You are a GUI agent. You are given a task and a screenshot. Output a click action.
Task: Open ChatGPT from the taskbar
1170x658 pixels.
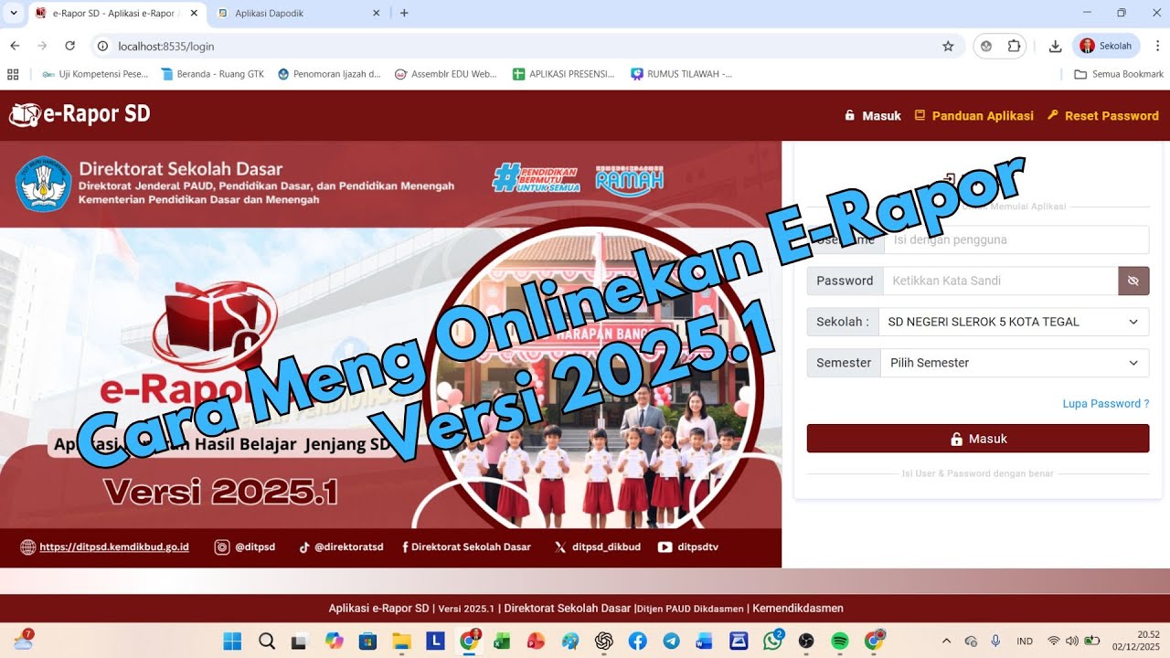click(x=603, y=641)
